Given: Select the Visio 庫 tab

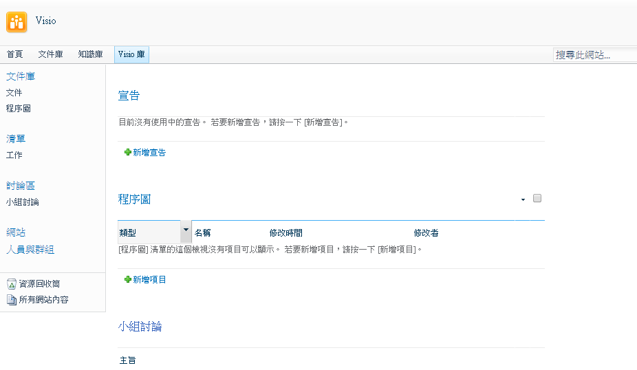Looking at the screenshot, I should pos(131,55).
